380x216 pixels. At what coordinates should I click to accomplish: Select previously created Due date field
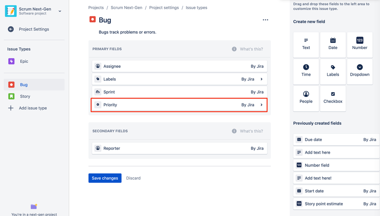pos(336,140)
